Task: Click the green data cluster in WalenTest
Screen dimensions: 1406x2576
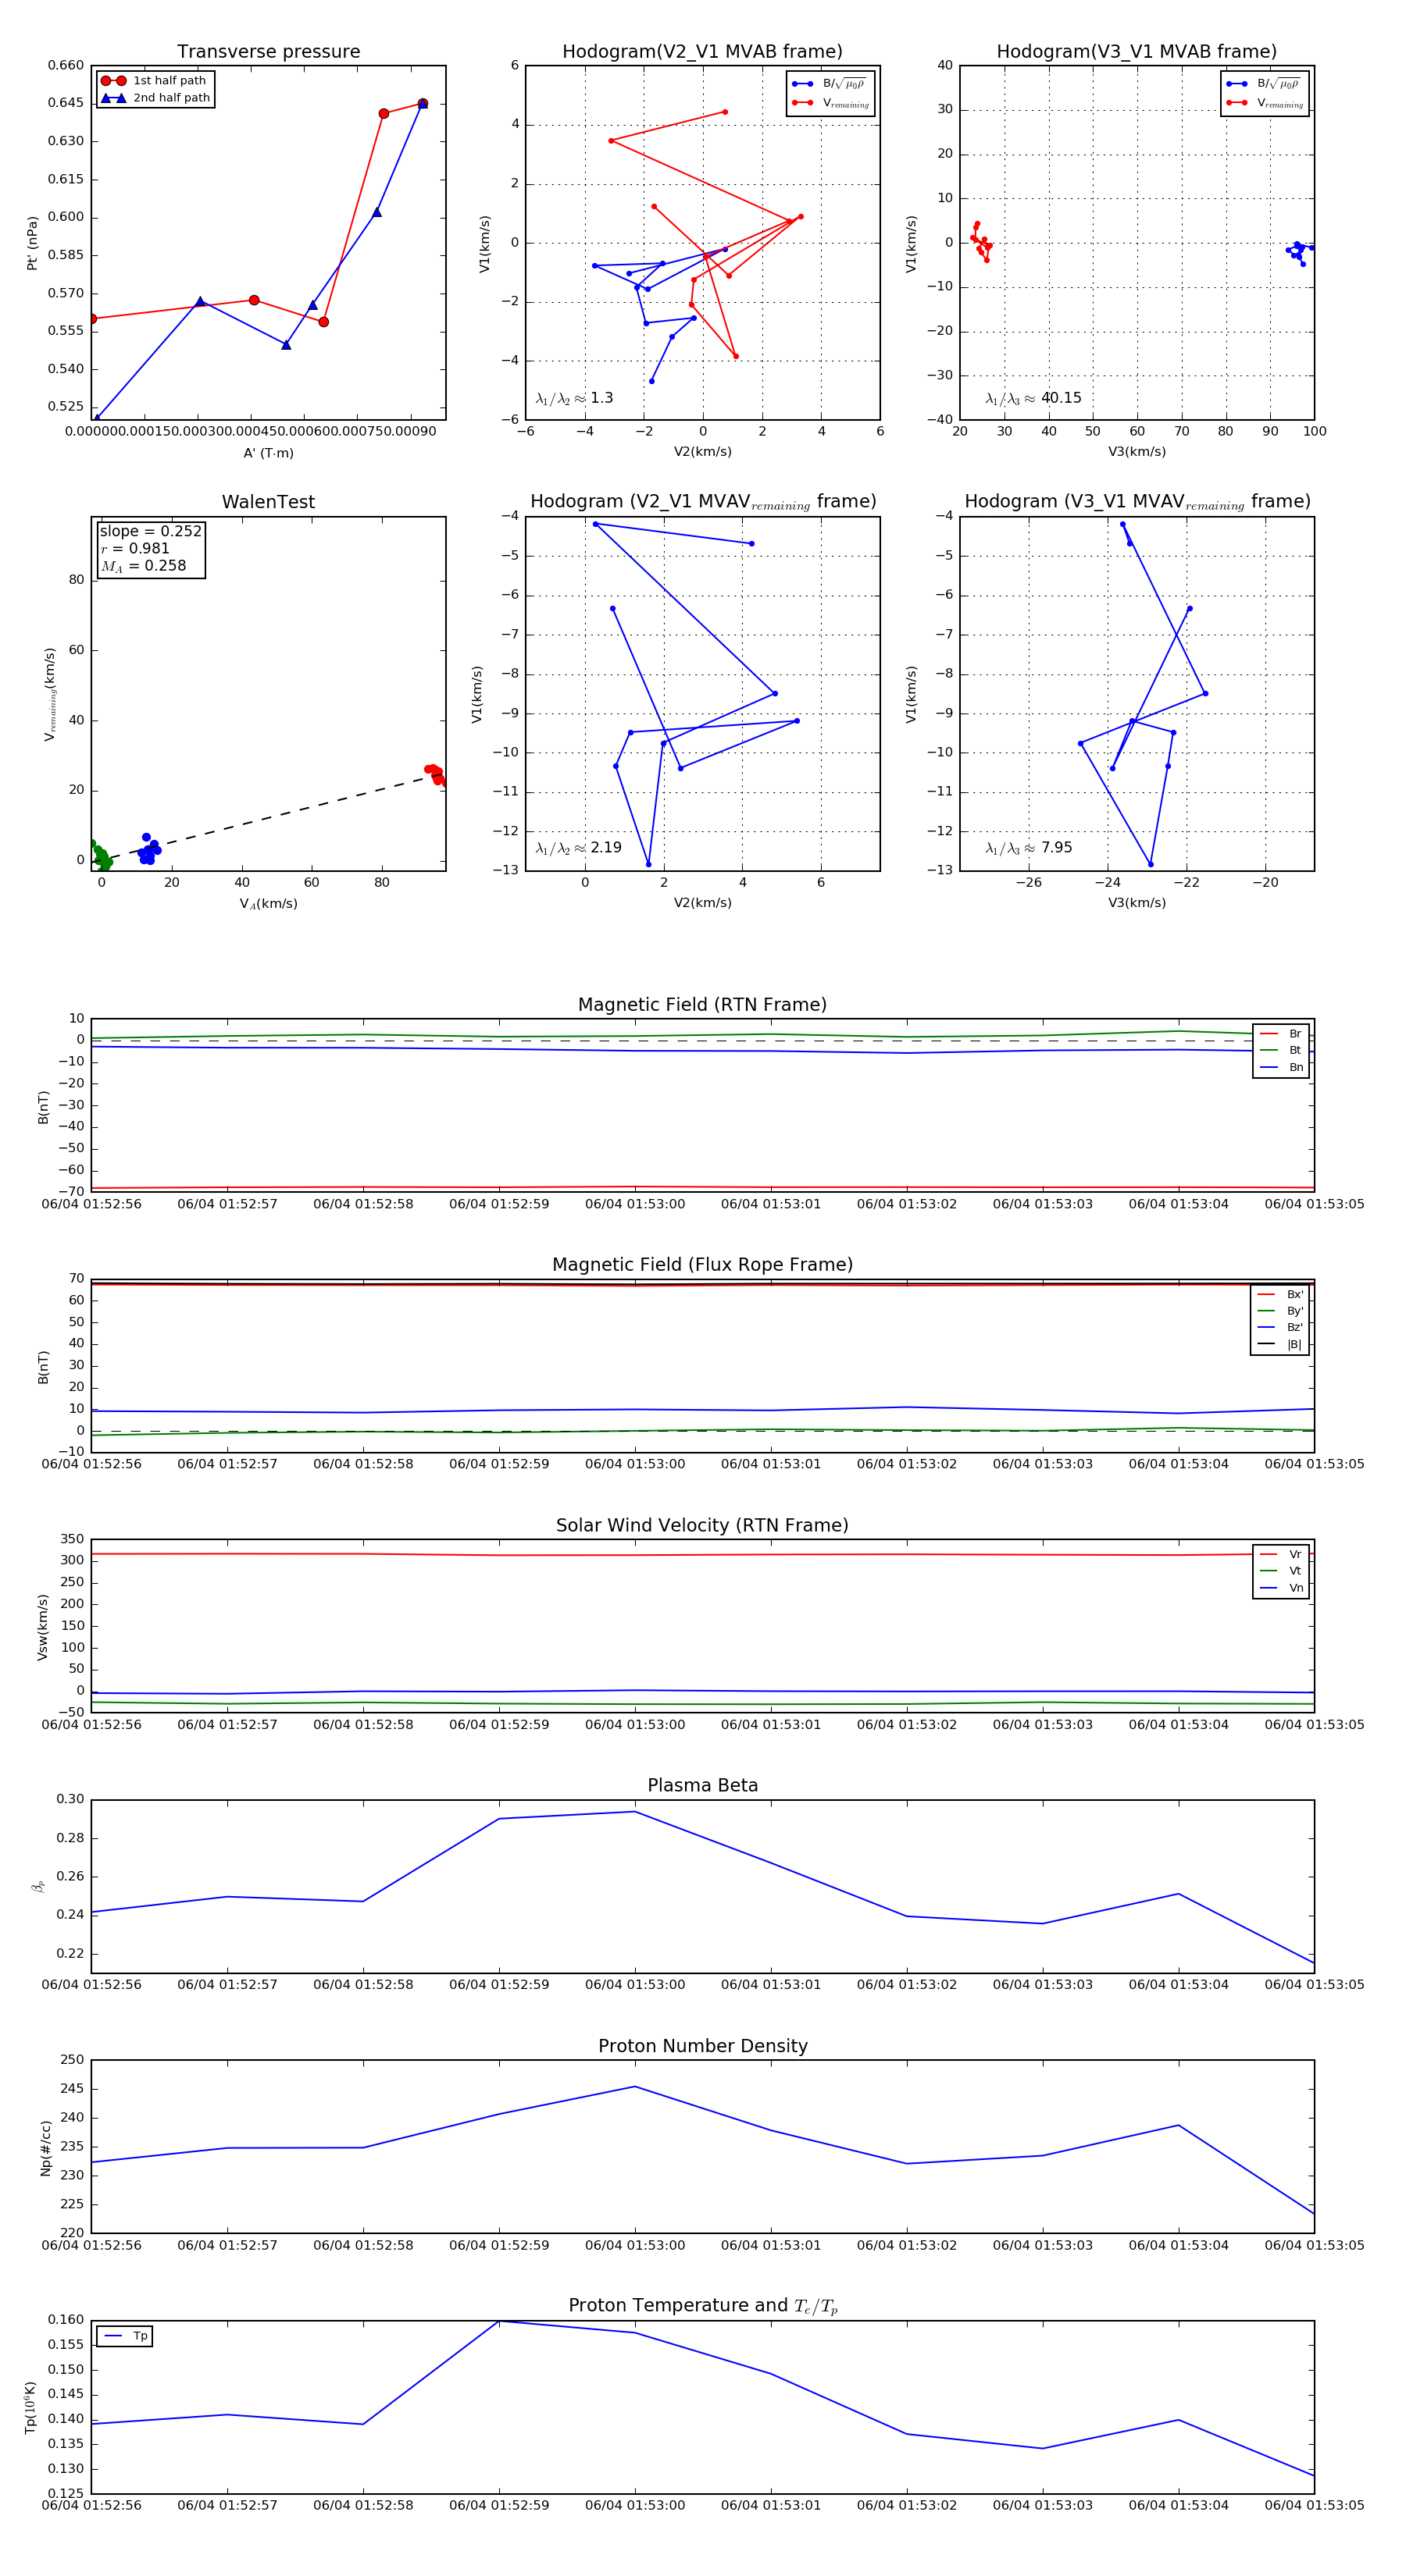Action: click(99, 856)
